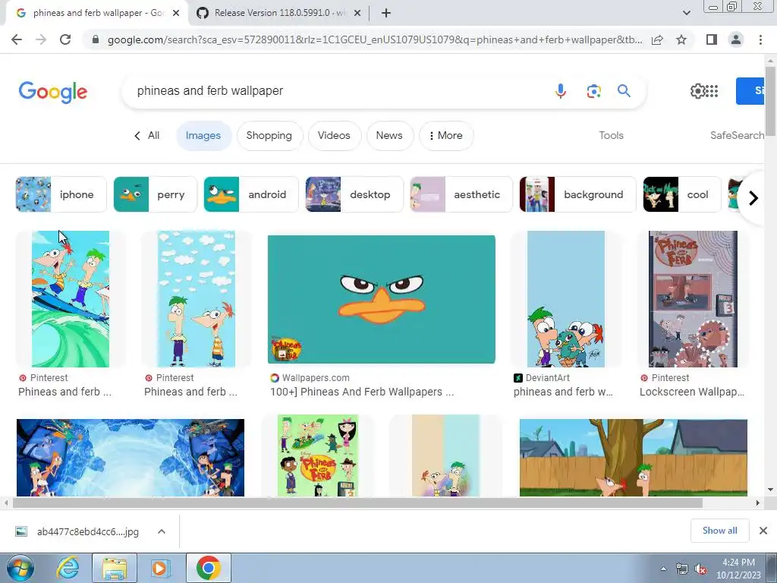Filter by the android chip
This screenshot has width=777, height=583.
(250, 194)
